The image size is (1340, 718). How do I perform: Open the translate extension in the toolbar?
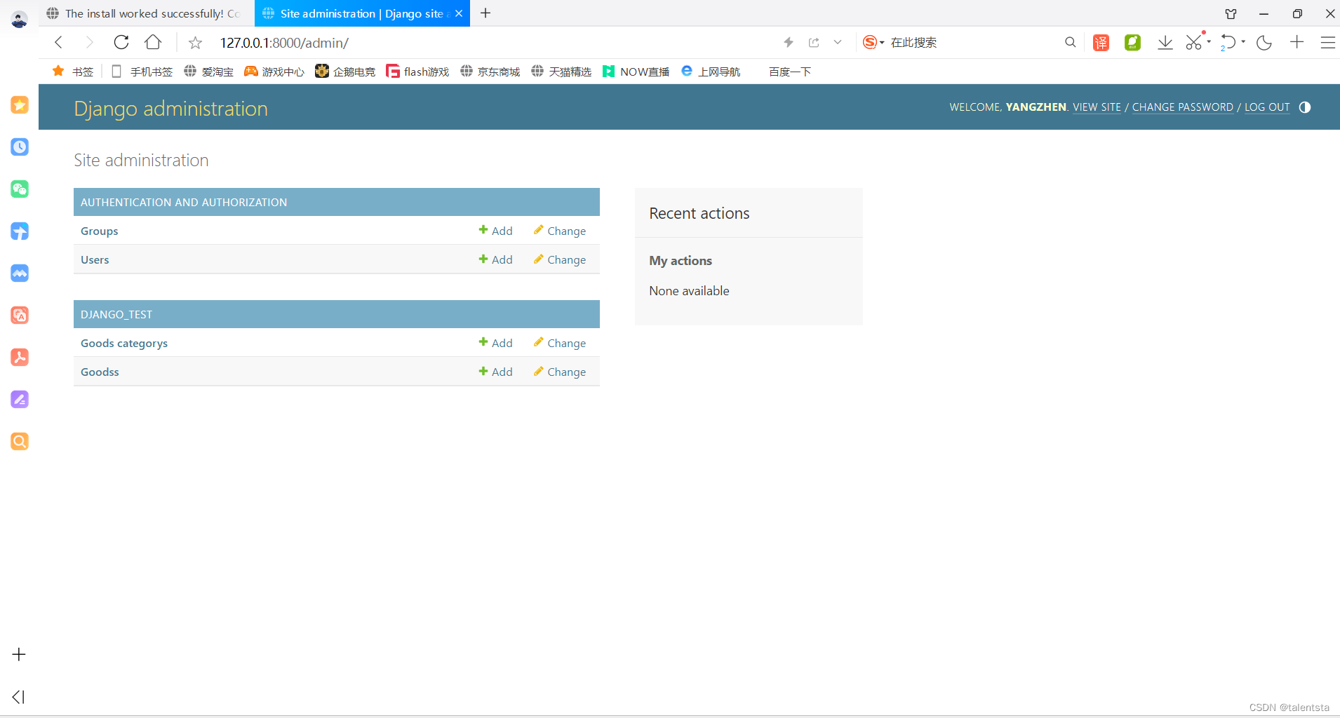(x=1101, y=42)
